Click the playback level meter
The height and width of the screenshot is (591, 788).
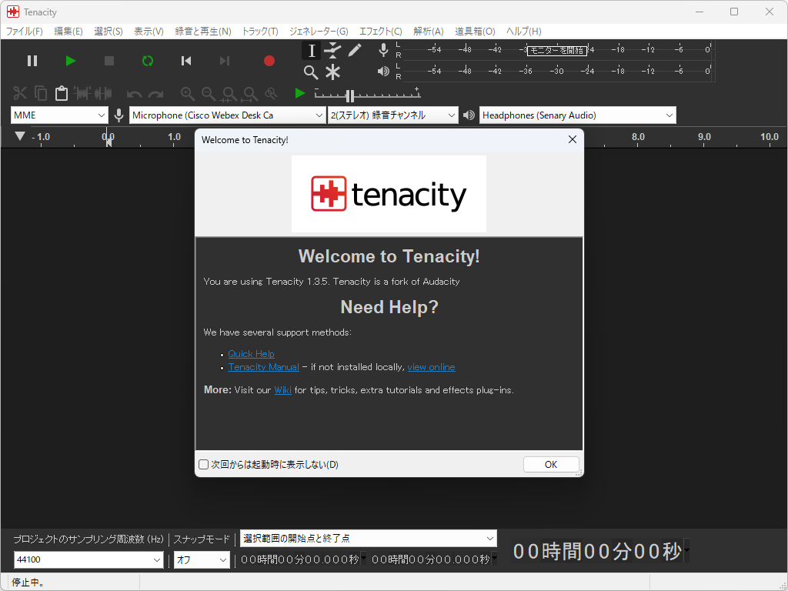point(557,71)
